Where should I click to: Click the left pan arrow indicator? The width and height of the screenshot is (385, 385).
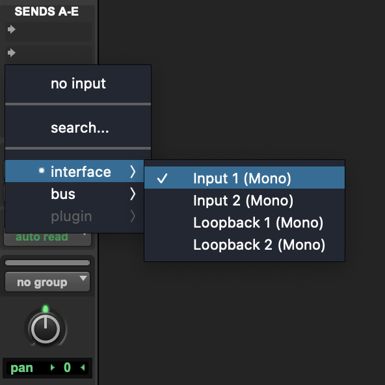coord(52,367)
